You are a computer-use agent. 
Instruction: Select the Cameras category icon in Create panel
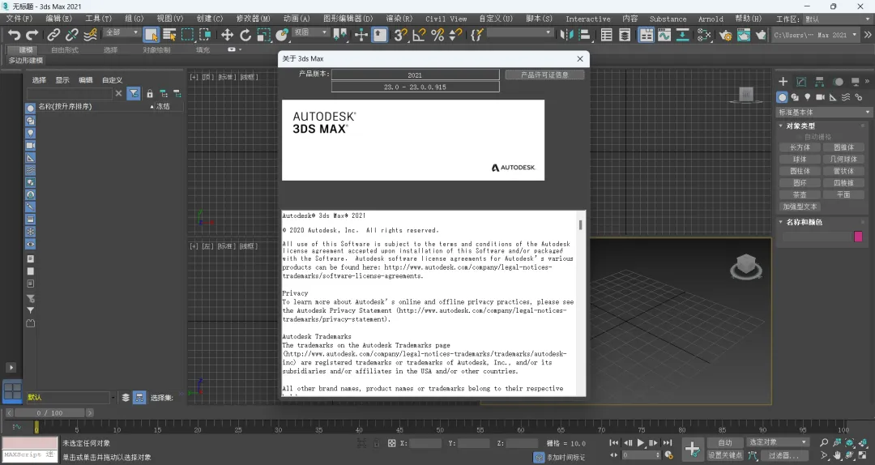[x=820, y=97]
